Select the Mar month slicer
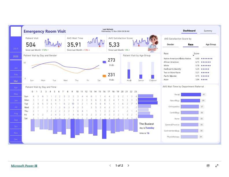Screen dimensions: 229x177 (16, 81)
